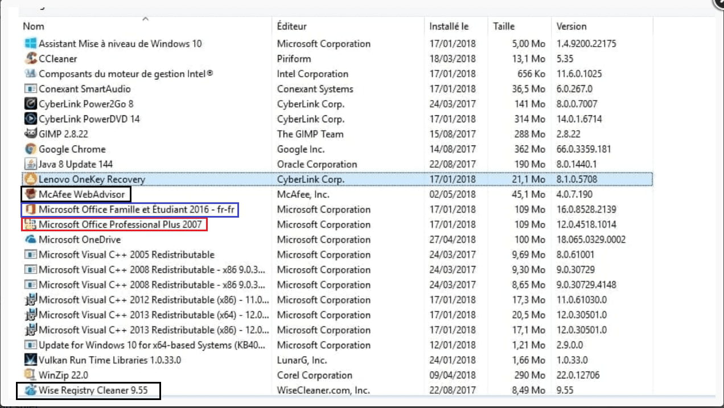Sort programs by Installé le column
Viewport: 724px width, 408px height.
click(x=449, y=26)
